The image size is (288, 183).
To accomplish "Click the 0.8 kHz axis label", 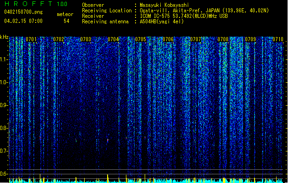I will click(x=4, y=128).
